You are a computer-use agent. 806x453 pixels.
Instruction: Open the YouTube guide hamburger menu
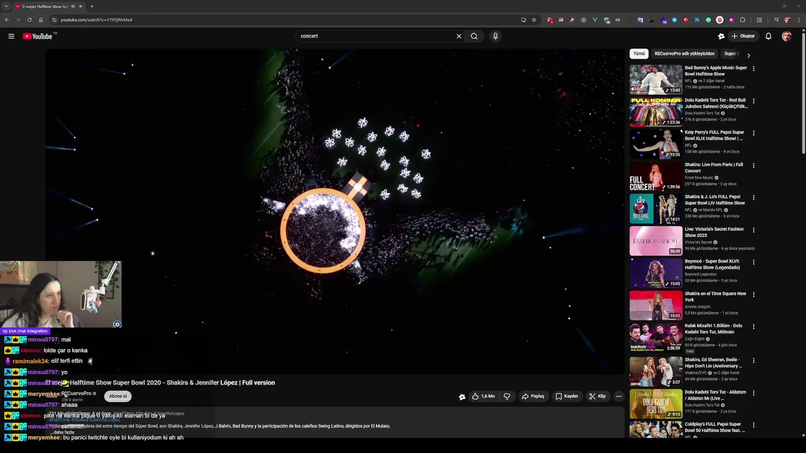pyautogui.click(x=11, y=36)
